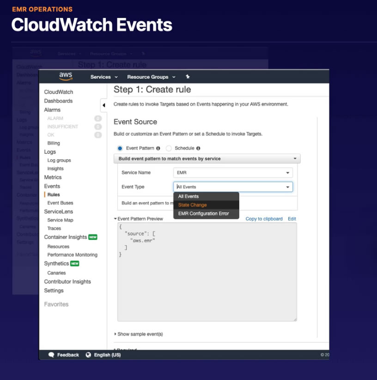Click the preview text area resize handle
377x380 pixels.
point(295,319)
